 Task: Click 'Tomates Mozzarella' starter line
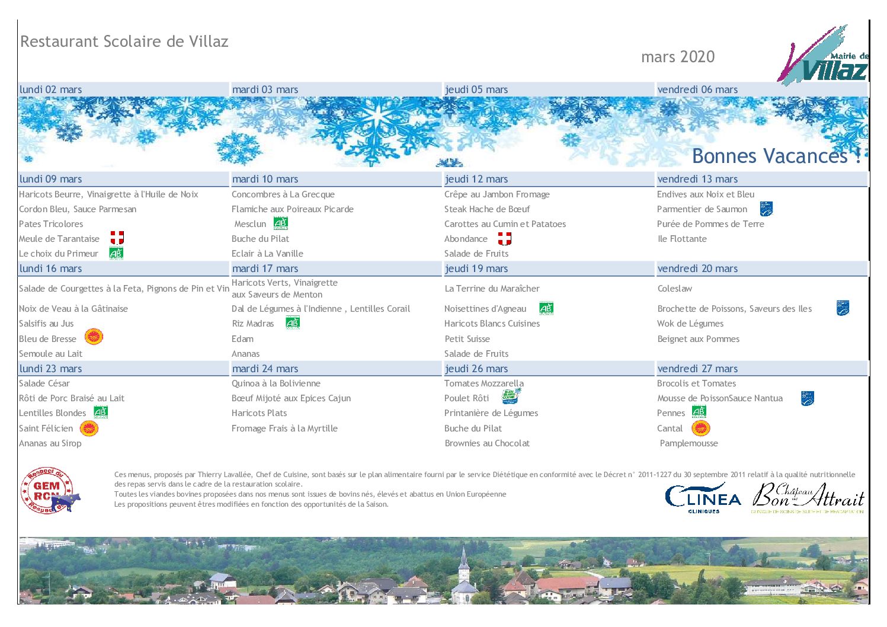[x=484, y=383]
